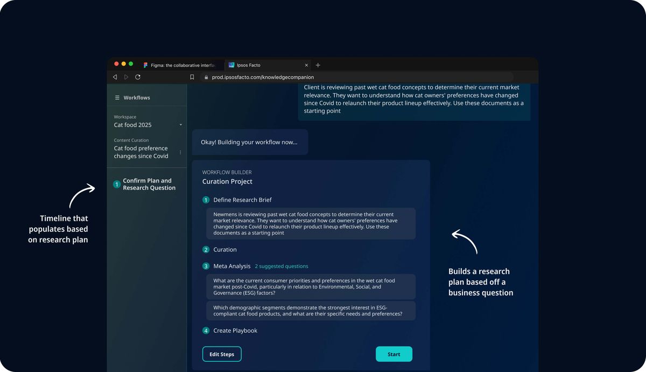The width and height of the screenshot is (646, 372).
Task: Switch to the Figma browser tab
Action: click(179, 65)
